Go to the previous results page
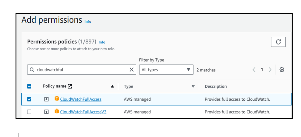The image size is (301, 137). [254, 70]
